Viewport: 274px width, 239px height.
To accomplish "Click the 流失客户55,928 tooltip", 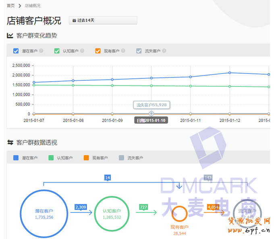I will [152, 105].
